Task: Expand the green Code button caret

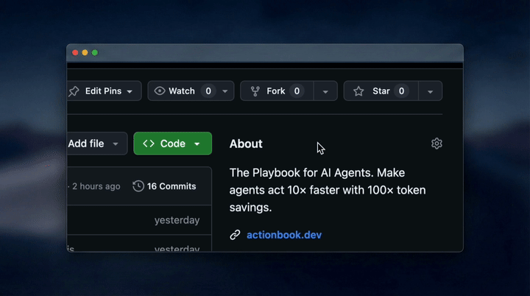Action: click(197, 144)
